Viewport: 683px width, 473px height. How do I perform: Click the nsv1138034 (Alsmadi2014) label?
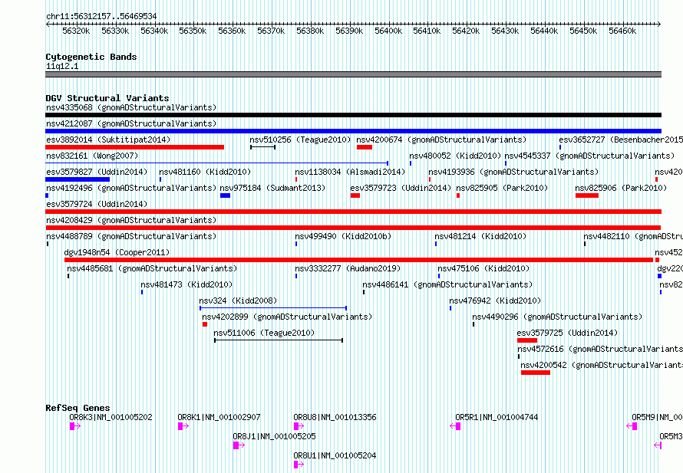(x=350, y=172)
